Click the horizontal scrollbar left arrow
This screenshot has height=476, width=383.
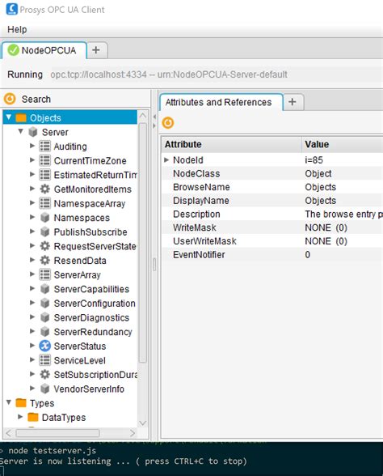(8, 433)
